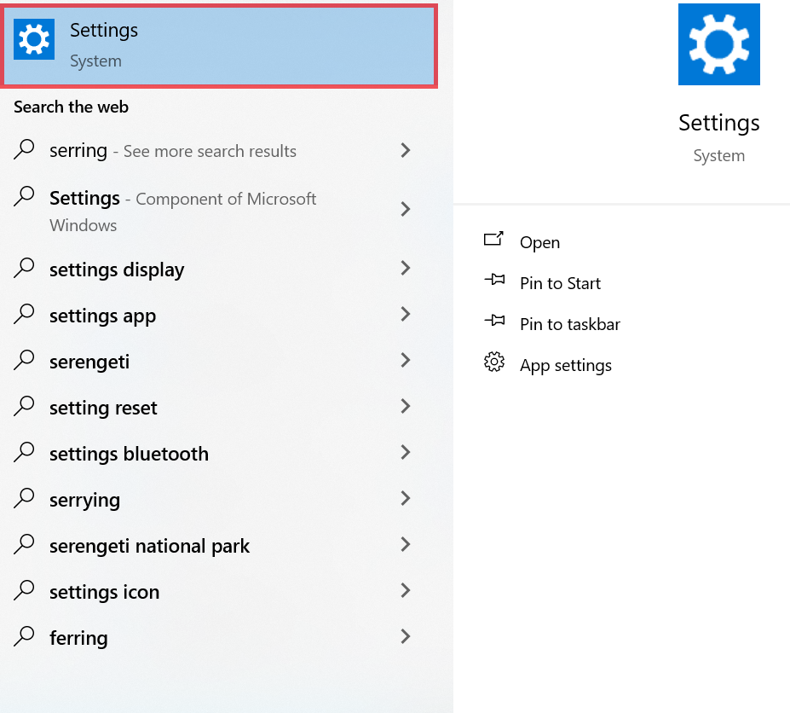Click the App settings gear icon
This screenshot has height=713, width=790.
494,362
